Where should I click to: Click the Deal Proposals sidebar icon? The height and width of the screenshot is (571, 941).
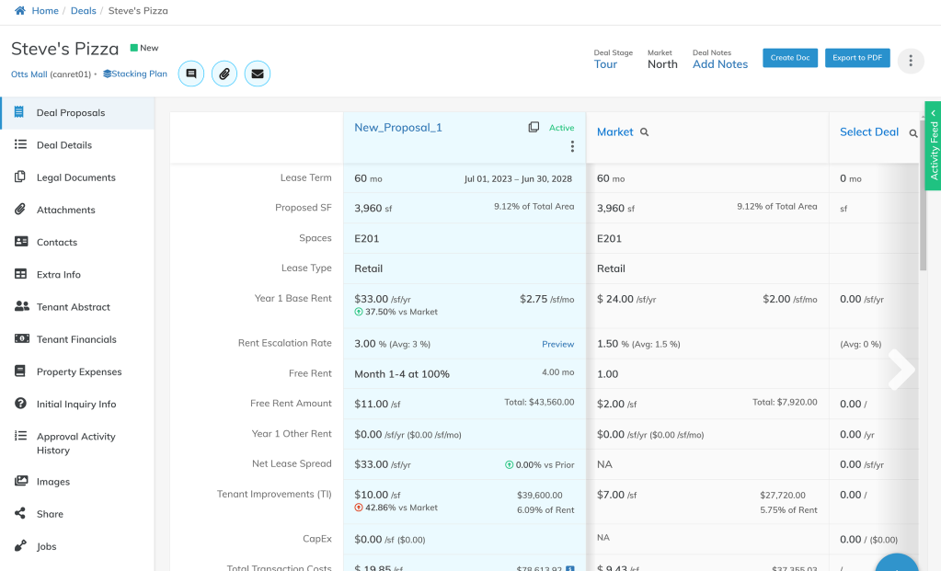[x=19, y=112]
